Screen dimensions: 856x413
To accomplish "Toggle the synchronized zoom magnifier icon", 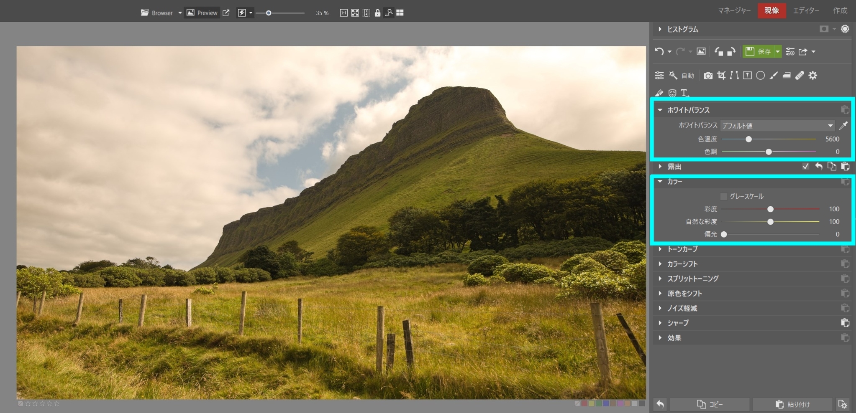I will [389, 13].
